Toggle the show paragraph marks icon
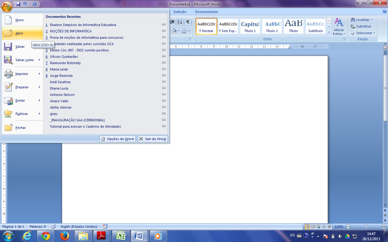Viewport: 388px width, 242px height. [188, 22]
